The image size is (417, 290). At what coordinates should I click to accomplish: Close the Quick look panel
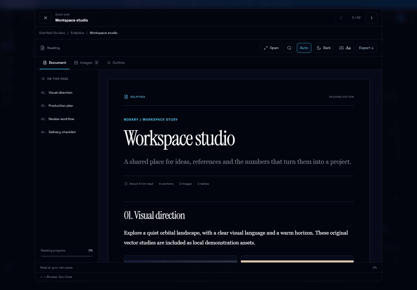[x=45, y=18]
